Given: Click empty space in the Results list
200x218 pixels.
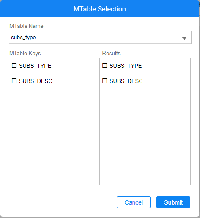Looking at the screenshot, I should (x=145, y=134).
